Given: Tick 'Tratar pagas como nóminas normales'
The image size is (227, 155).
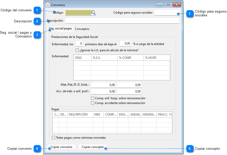Looking at the screenshot, I should coord(53,138).
